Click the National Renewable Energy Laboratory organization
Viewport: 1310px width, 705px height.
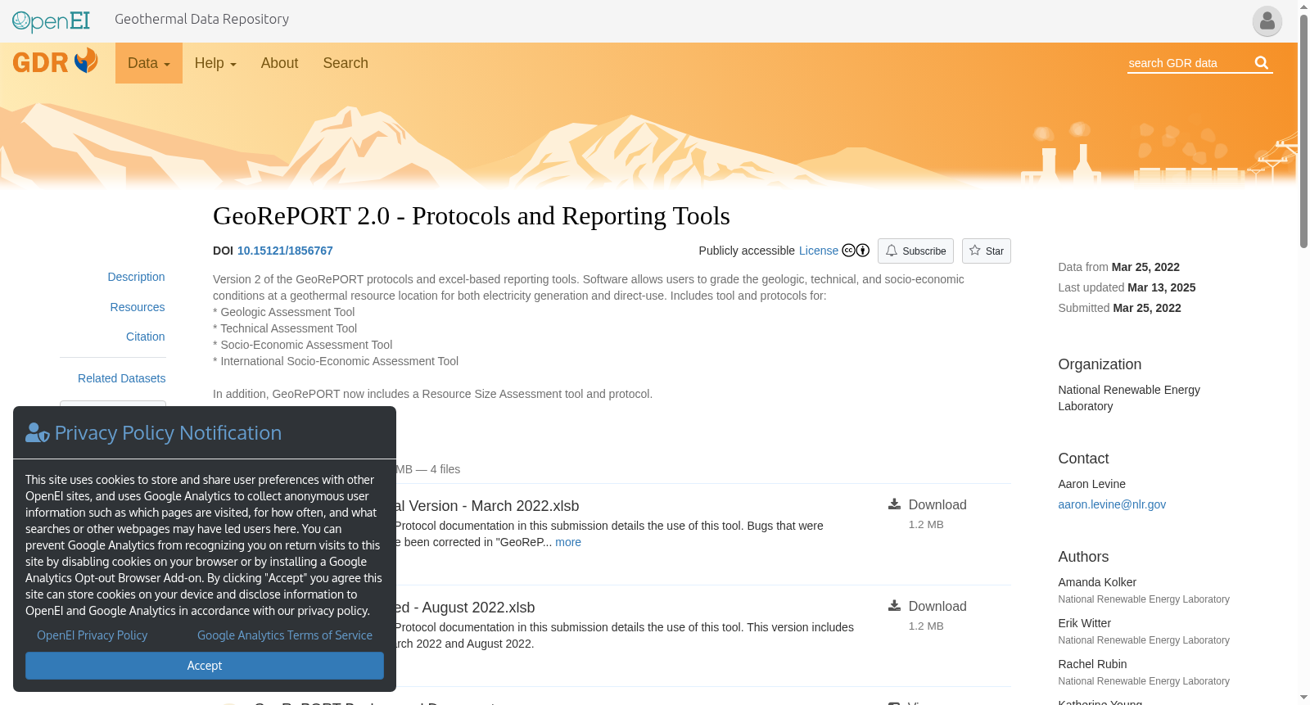[1129, 398]
